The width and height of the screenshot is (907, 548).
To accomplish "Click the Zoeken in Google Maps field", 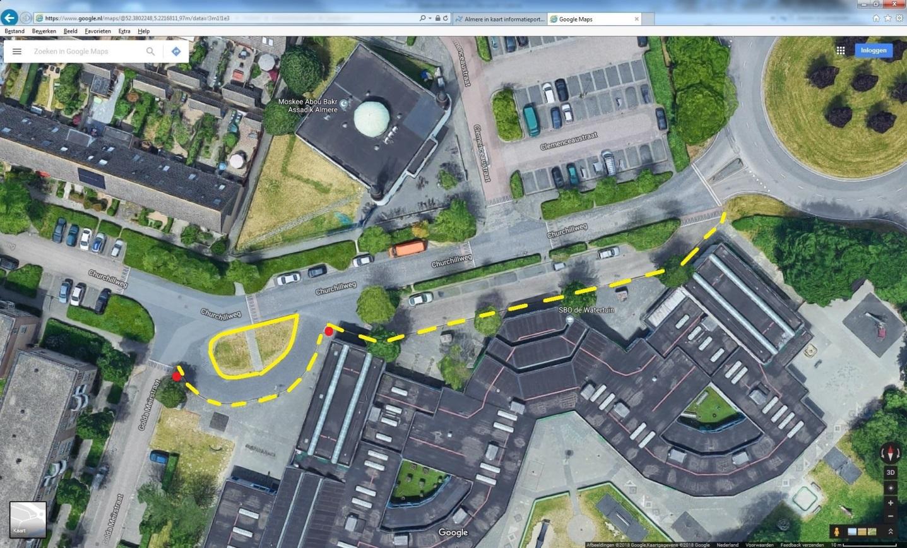I will [85, 52].
